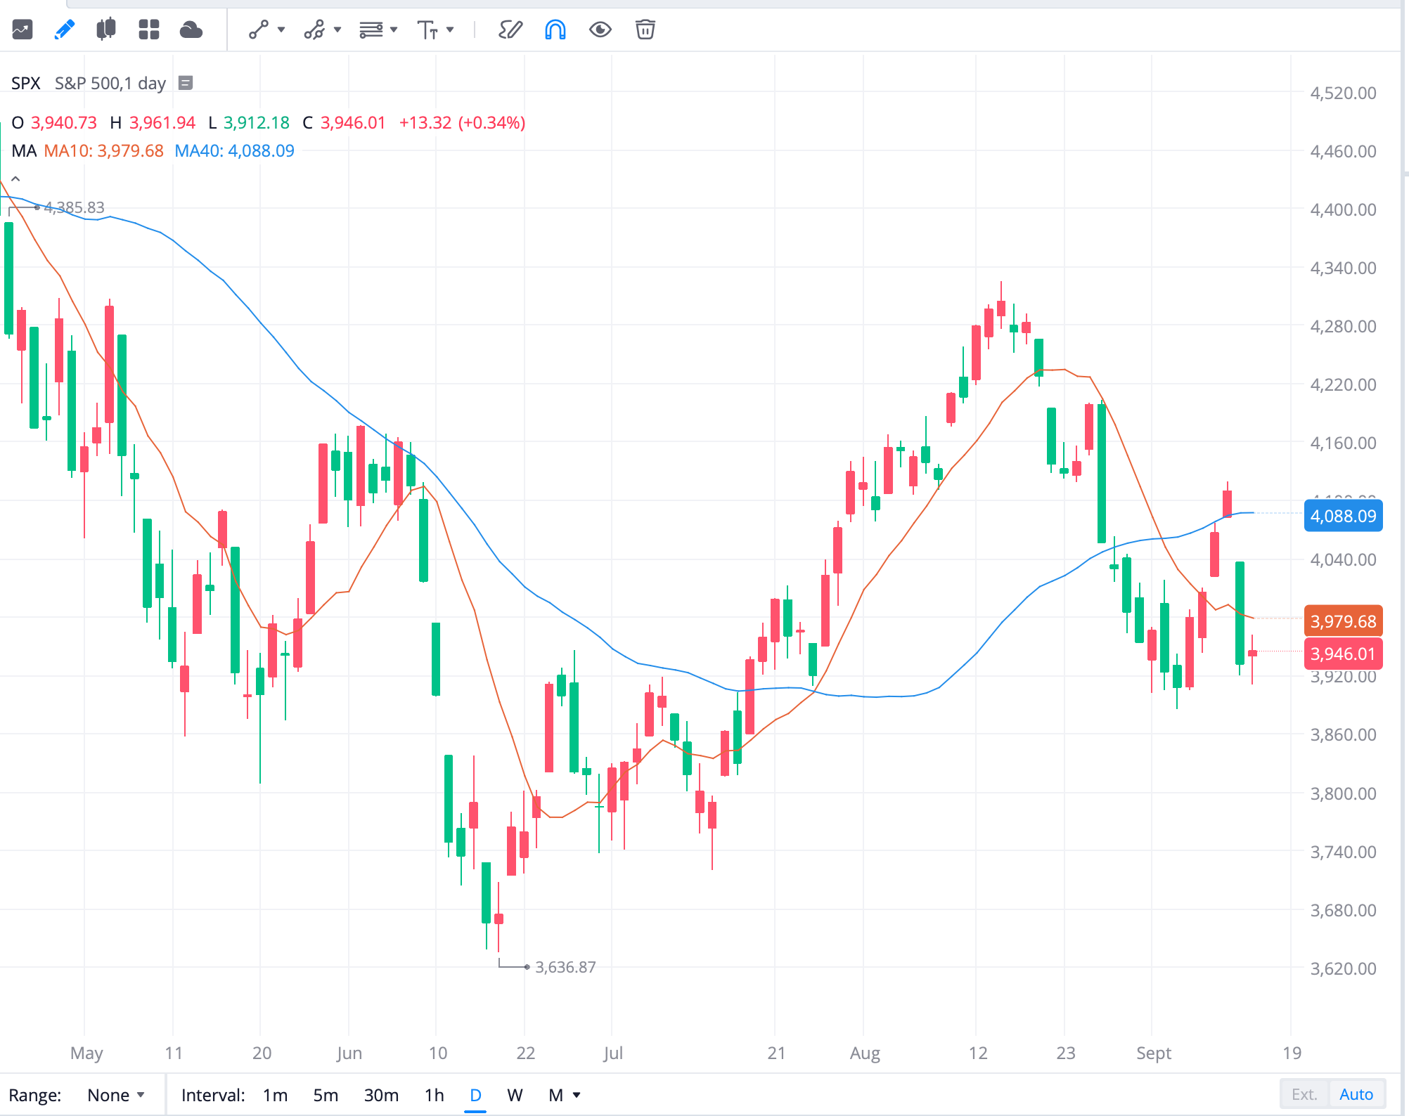Screen dimensions: 1409x1116
Task: Open the monthly interval dropdown arrow
Action: point(577,1095)
